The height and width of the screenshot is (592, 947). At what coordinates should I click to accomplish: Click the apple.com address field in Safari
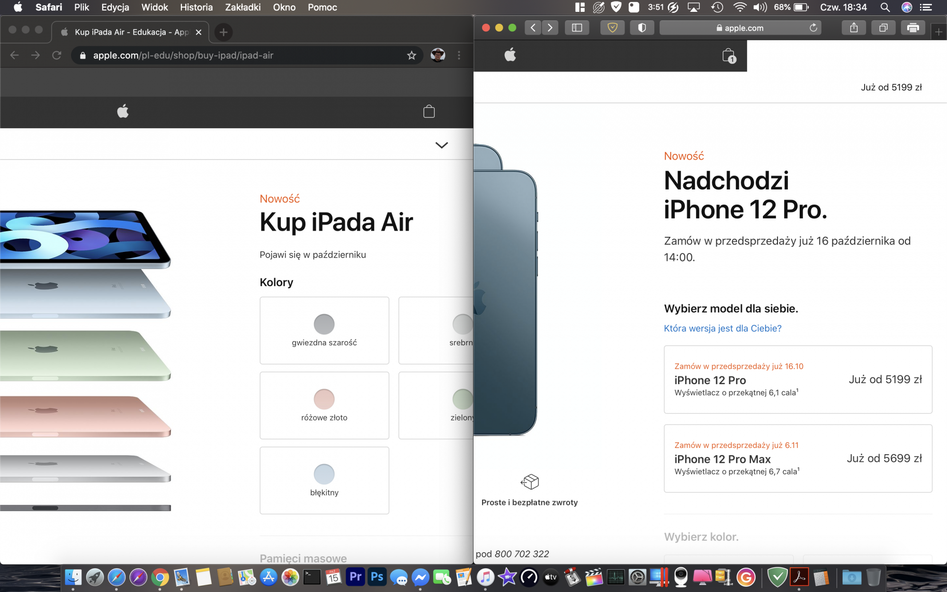coord(740,28)
